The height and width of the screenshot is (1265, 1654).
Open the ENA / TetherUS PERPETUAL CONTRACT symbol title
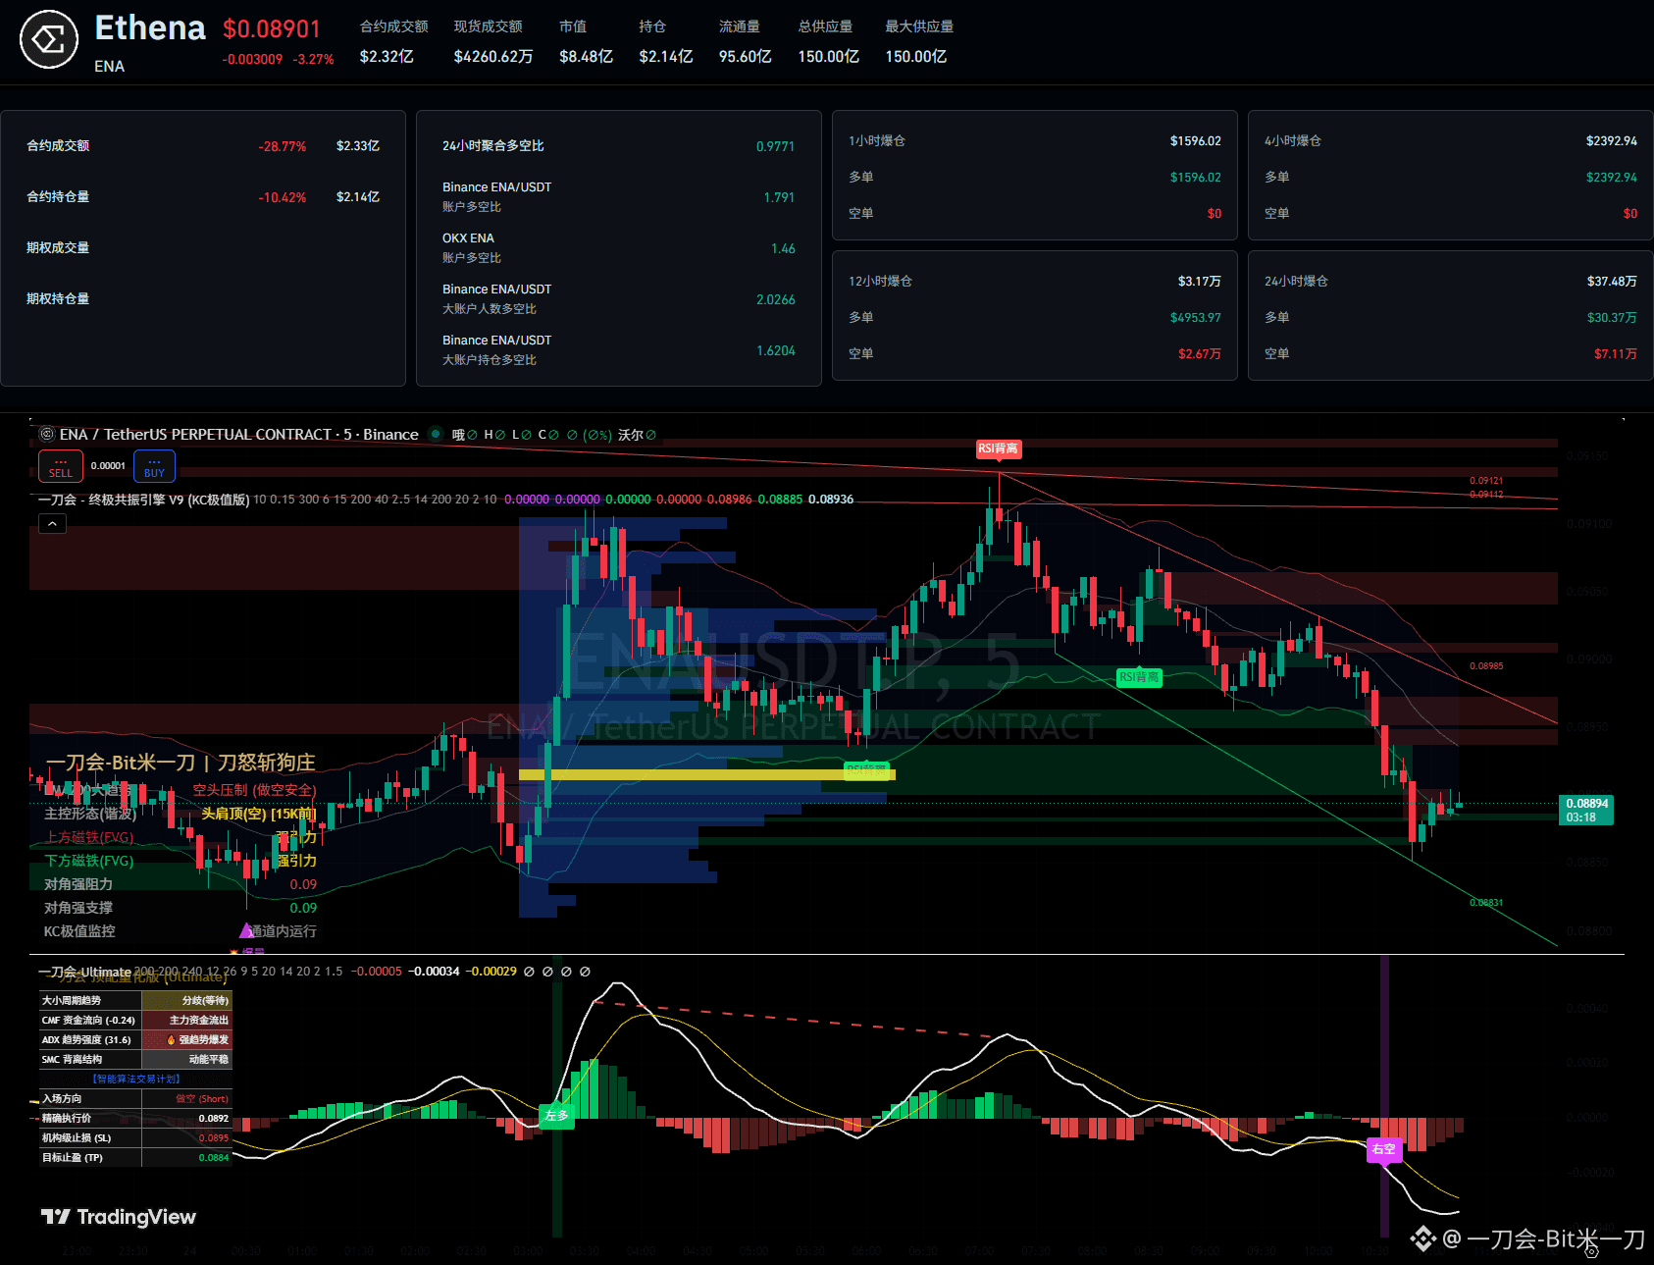pos(239,434)
